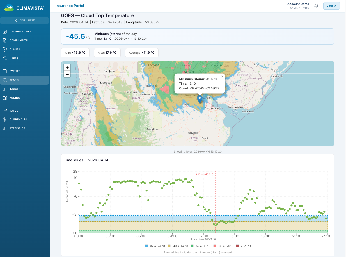Open the Statistics menu item
The width and height of the screenshot is (346, 257).
pyautogui.click(x=17, y=128)
